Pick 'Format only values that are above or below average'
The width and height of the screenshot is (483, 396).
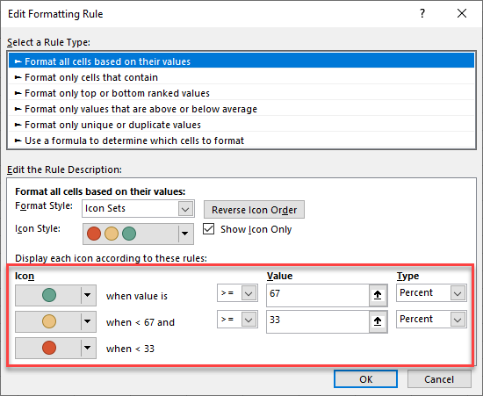(x=241, y=109)
